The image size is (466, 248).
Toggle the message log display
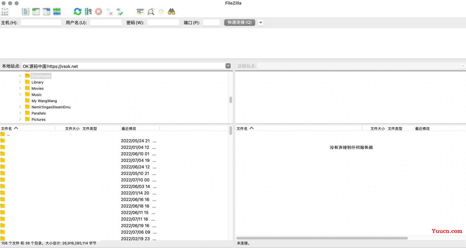(x=25, y=12)
